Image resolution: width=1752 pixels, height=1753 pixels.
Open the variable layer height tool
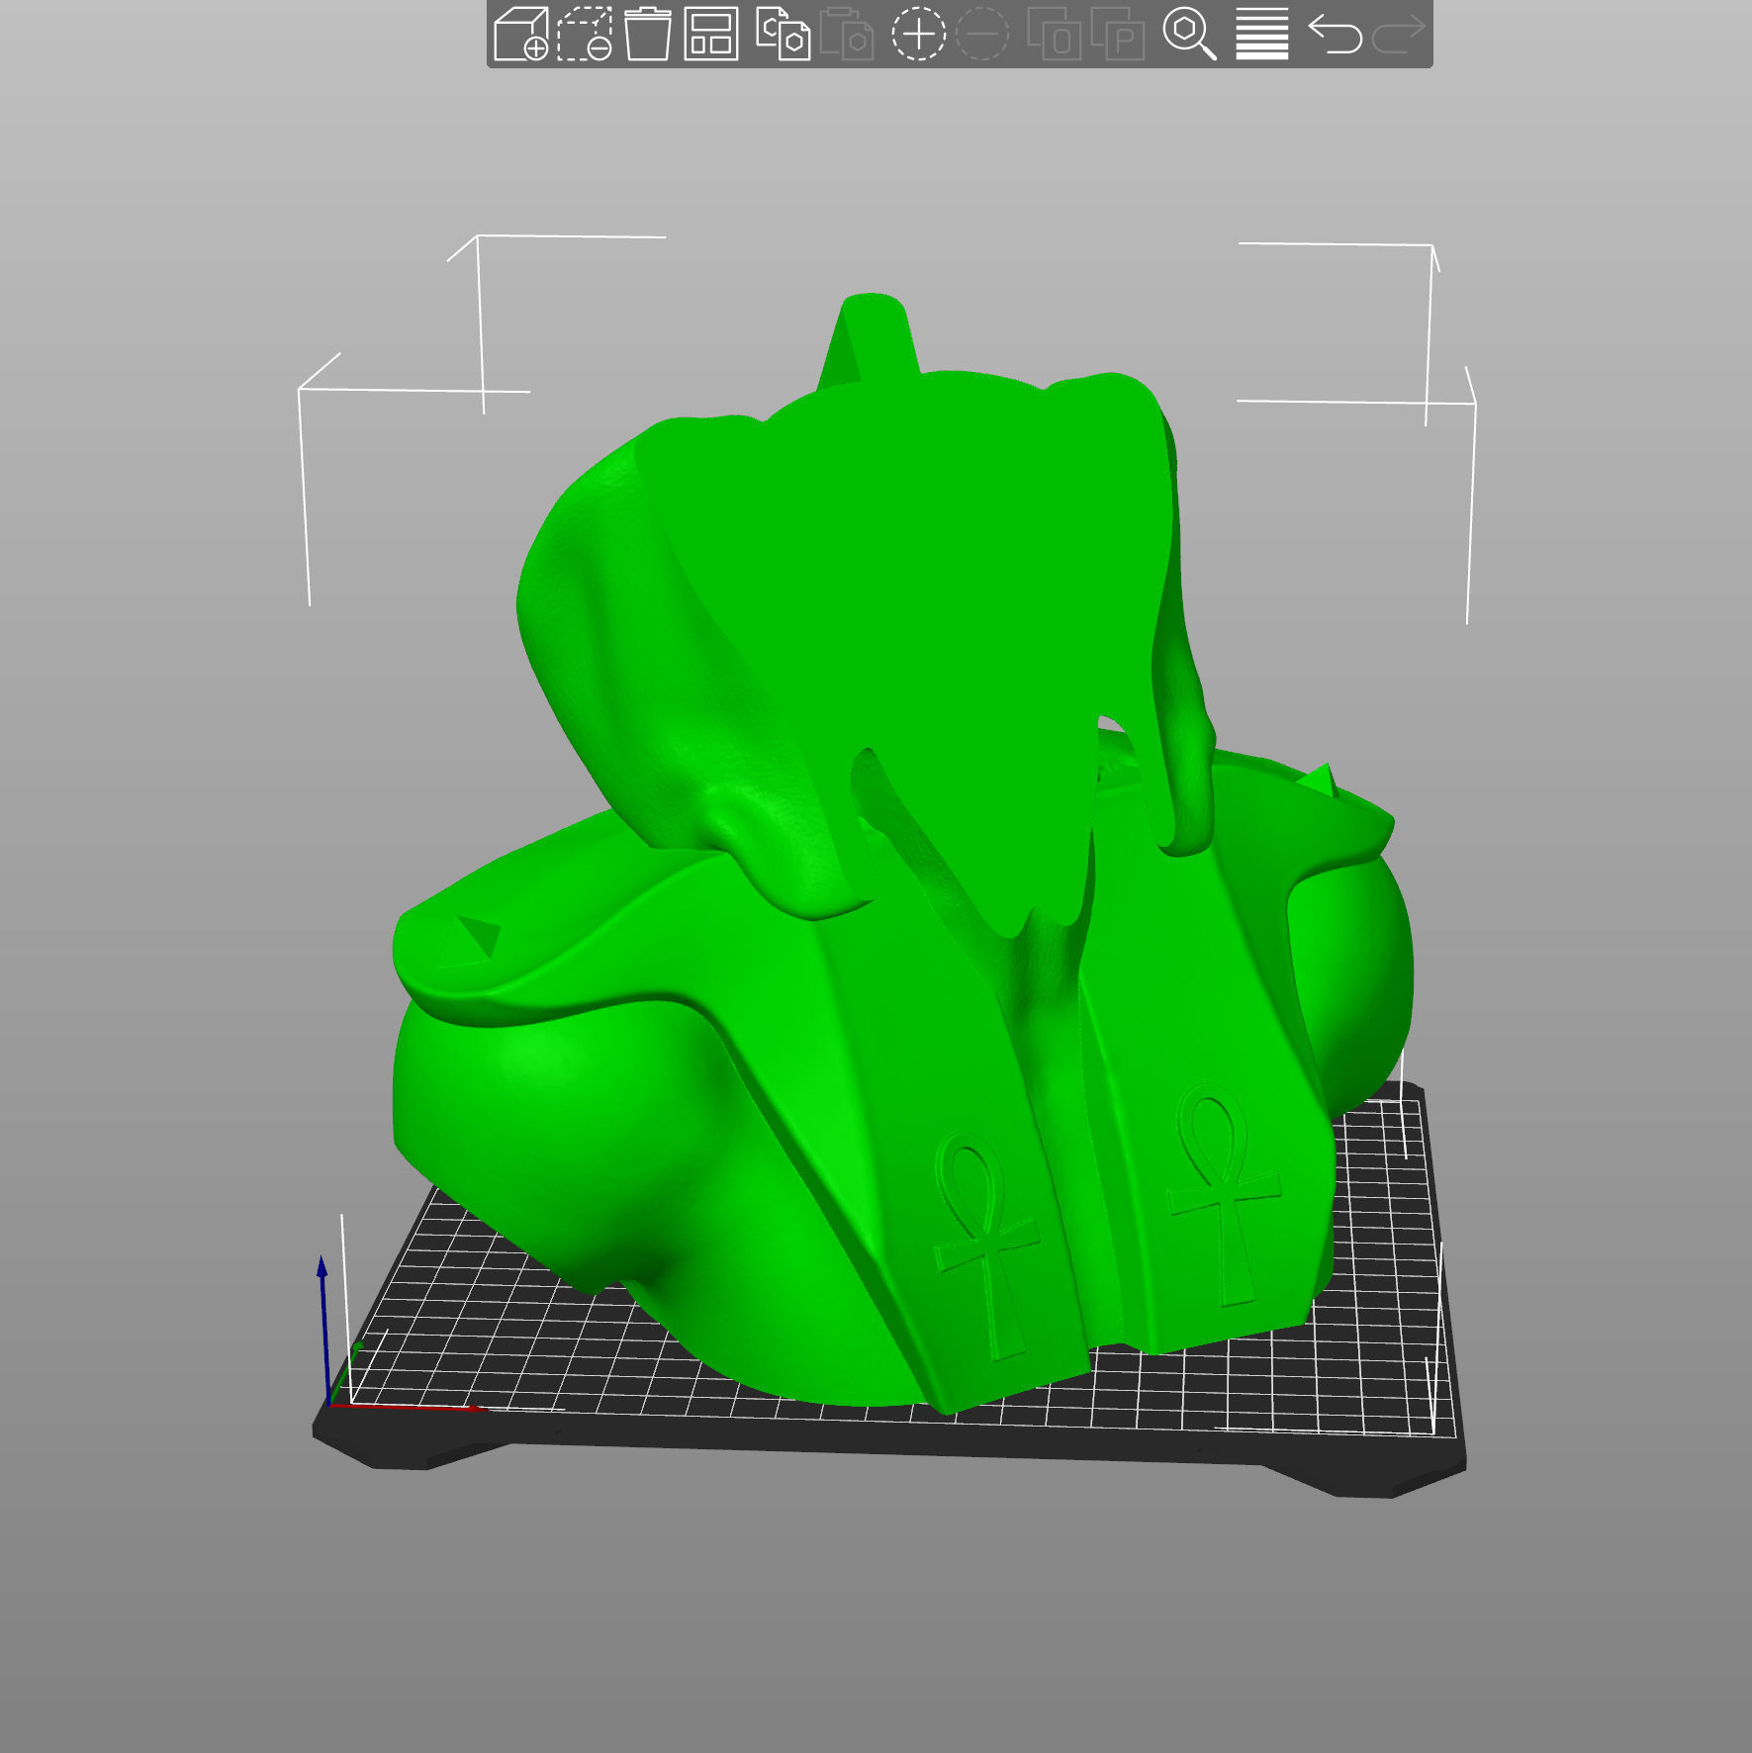coord(1262,34)
